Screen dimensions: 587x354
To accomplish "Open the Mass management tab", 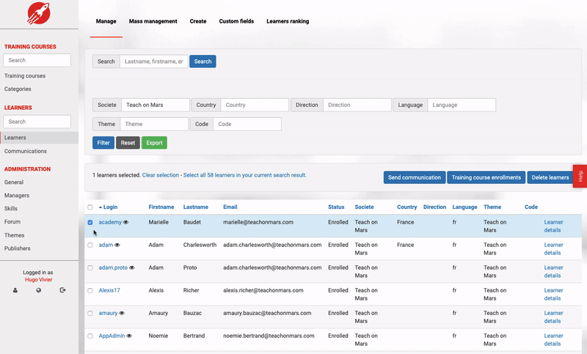I will click(153, 21).
